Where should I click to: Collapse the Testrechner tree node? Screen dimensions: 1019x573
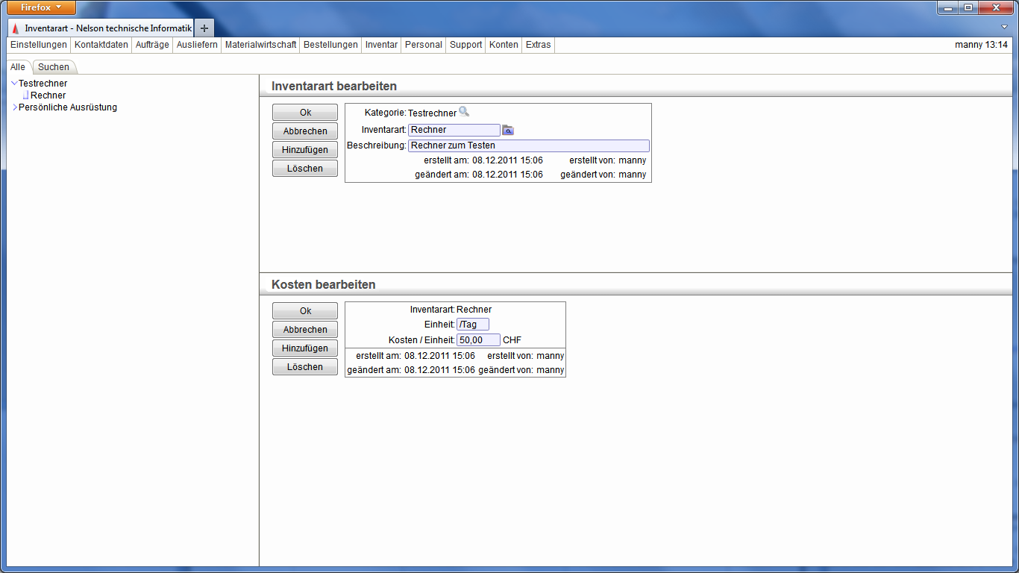tap(14, 84)
